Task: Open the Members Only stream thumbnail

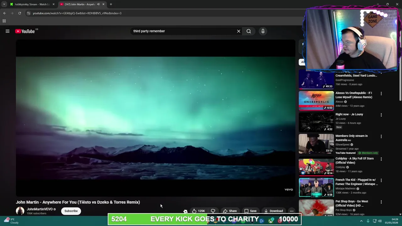Action: 316,144
